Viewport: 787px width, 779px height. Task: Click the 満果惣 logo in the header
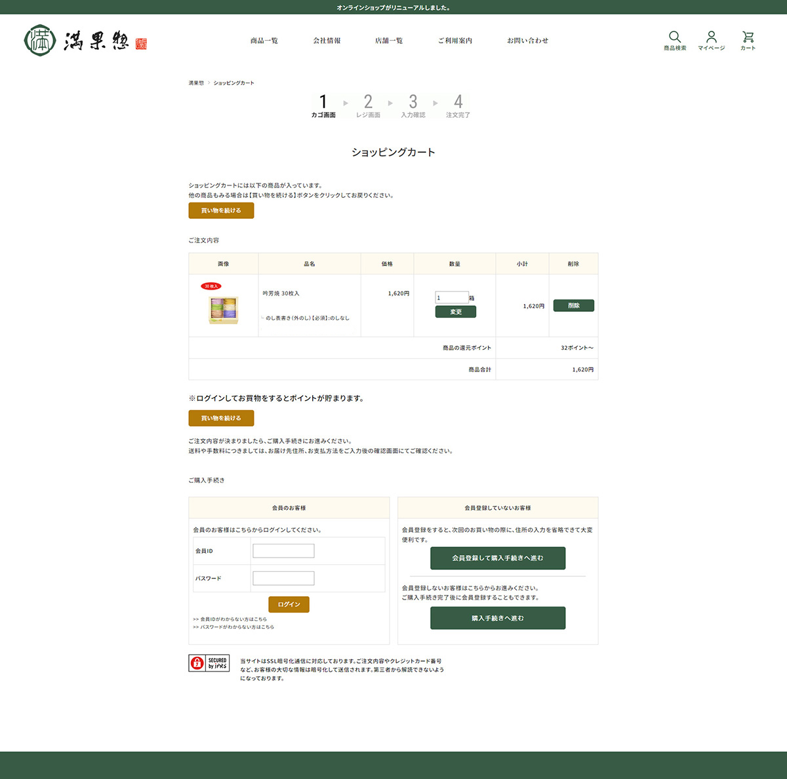[85, 41]
